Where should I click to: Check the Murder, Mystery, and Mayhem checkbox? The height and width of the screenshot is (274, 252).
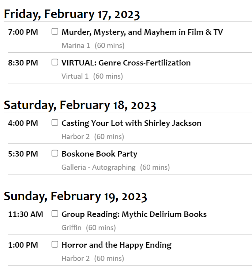(55, 31)
